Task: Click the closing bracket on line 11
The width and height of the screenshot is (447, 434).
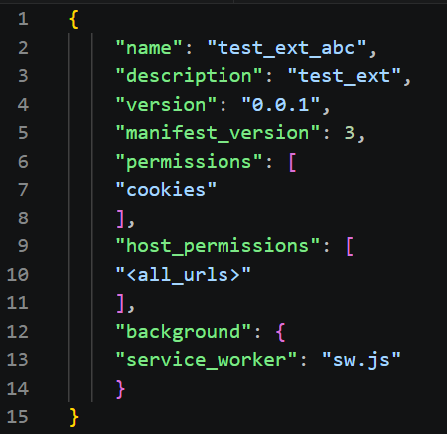Action: click(120, 304)
